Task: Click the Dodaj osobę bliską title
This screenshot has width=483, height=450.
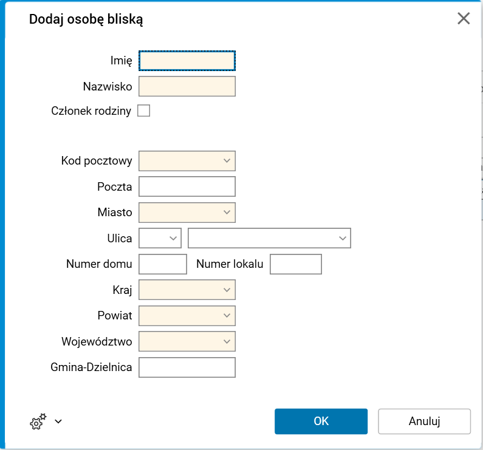Action: pos(86,19)
